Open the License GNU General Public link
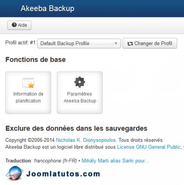This screenshot has height=185, width=184. [x=149, y=147]
